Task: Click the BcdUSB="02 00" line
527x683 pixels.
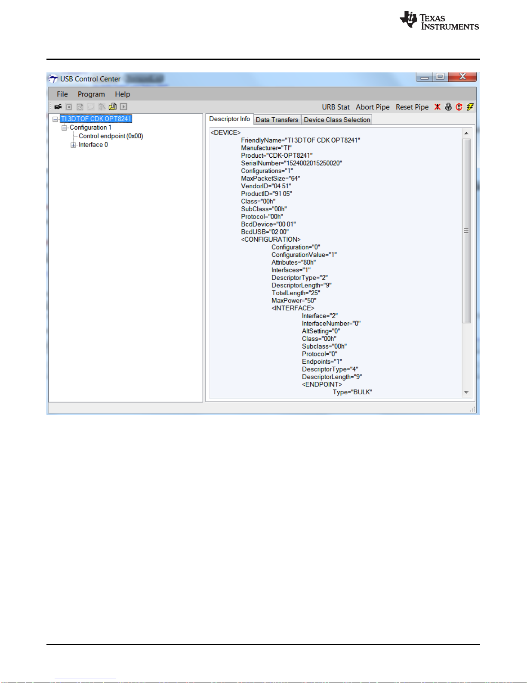Action: (265, 232)
